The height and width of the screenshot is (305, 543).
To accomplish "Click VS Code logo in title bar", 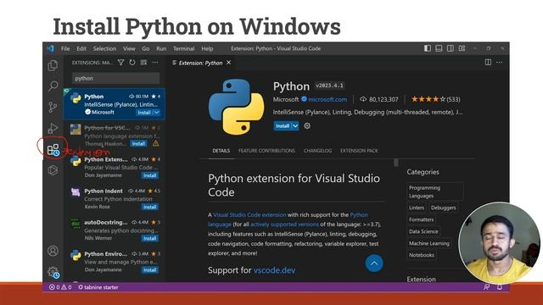I will click(51, 48).
